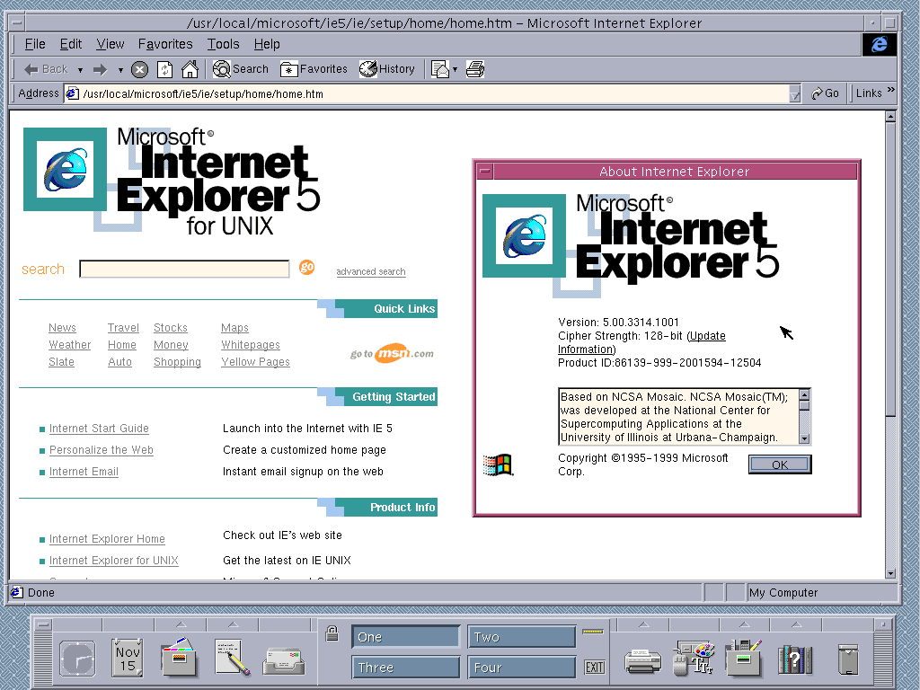Open the Weather quick link
This screenshot has width=920, height=690.
[70, 345]
